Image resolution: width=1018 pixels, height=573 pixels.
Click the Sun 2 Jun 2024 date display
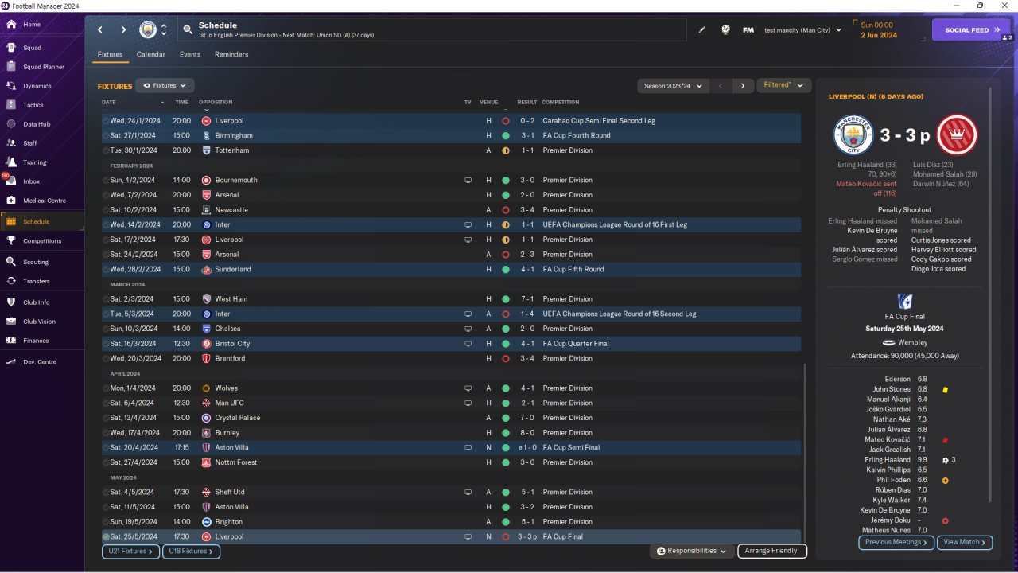coord(878,30)
